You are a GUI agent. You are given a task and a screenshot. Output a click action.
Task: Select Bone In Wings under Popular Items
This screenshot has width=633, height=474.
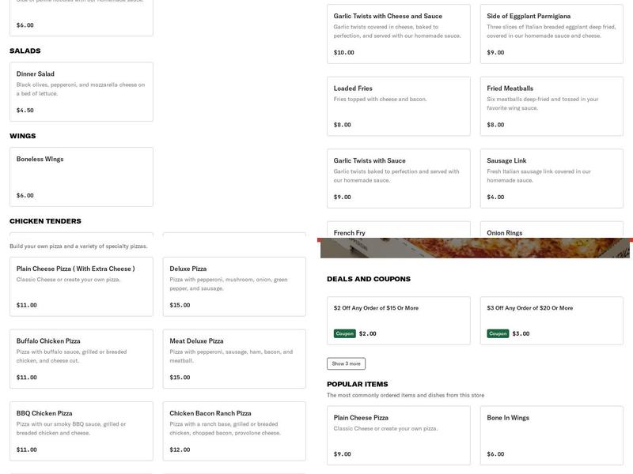pos(552,434)
